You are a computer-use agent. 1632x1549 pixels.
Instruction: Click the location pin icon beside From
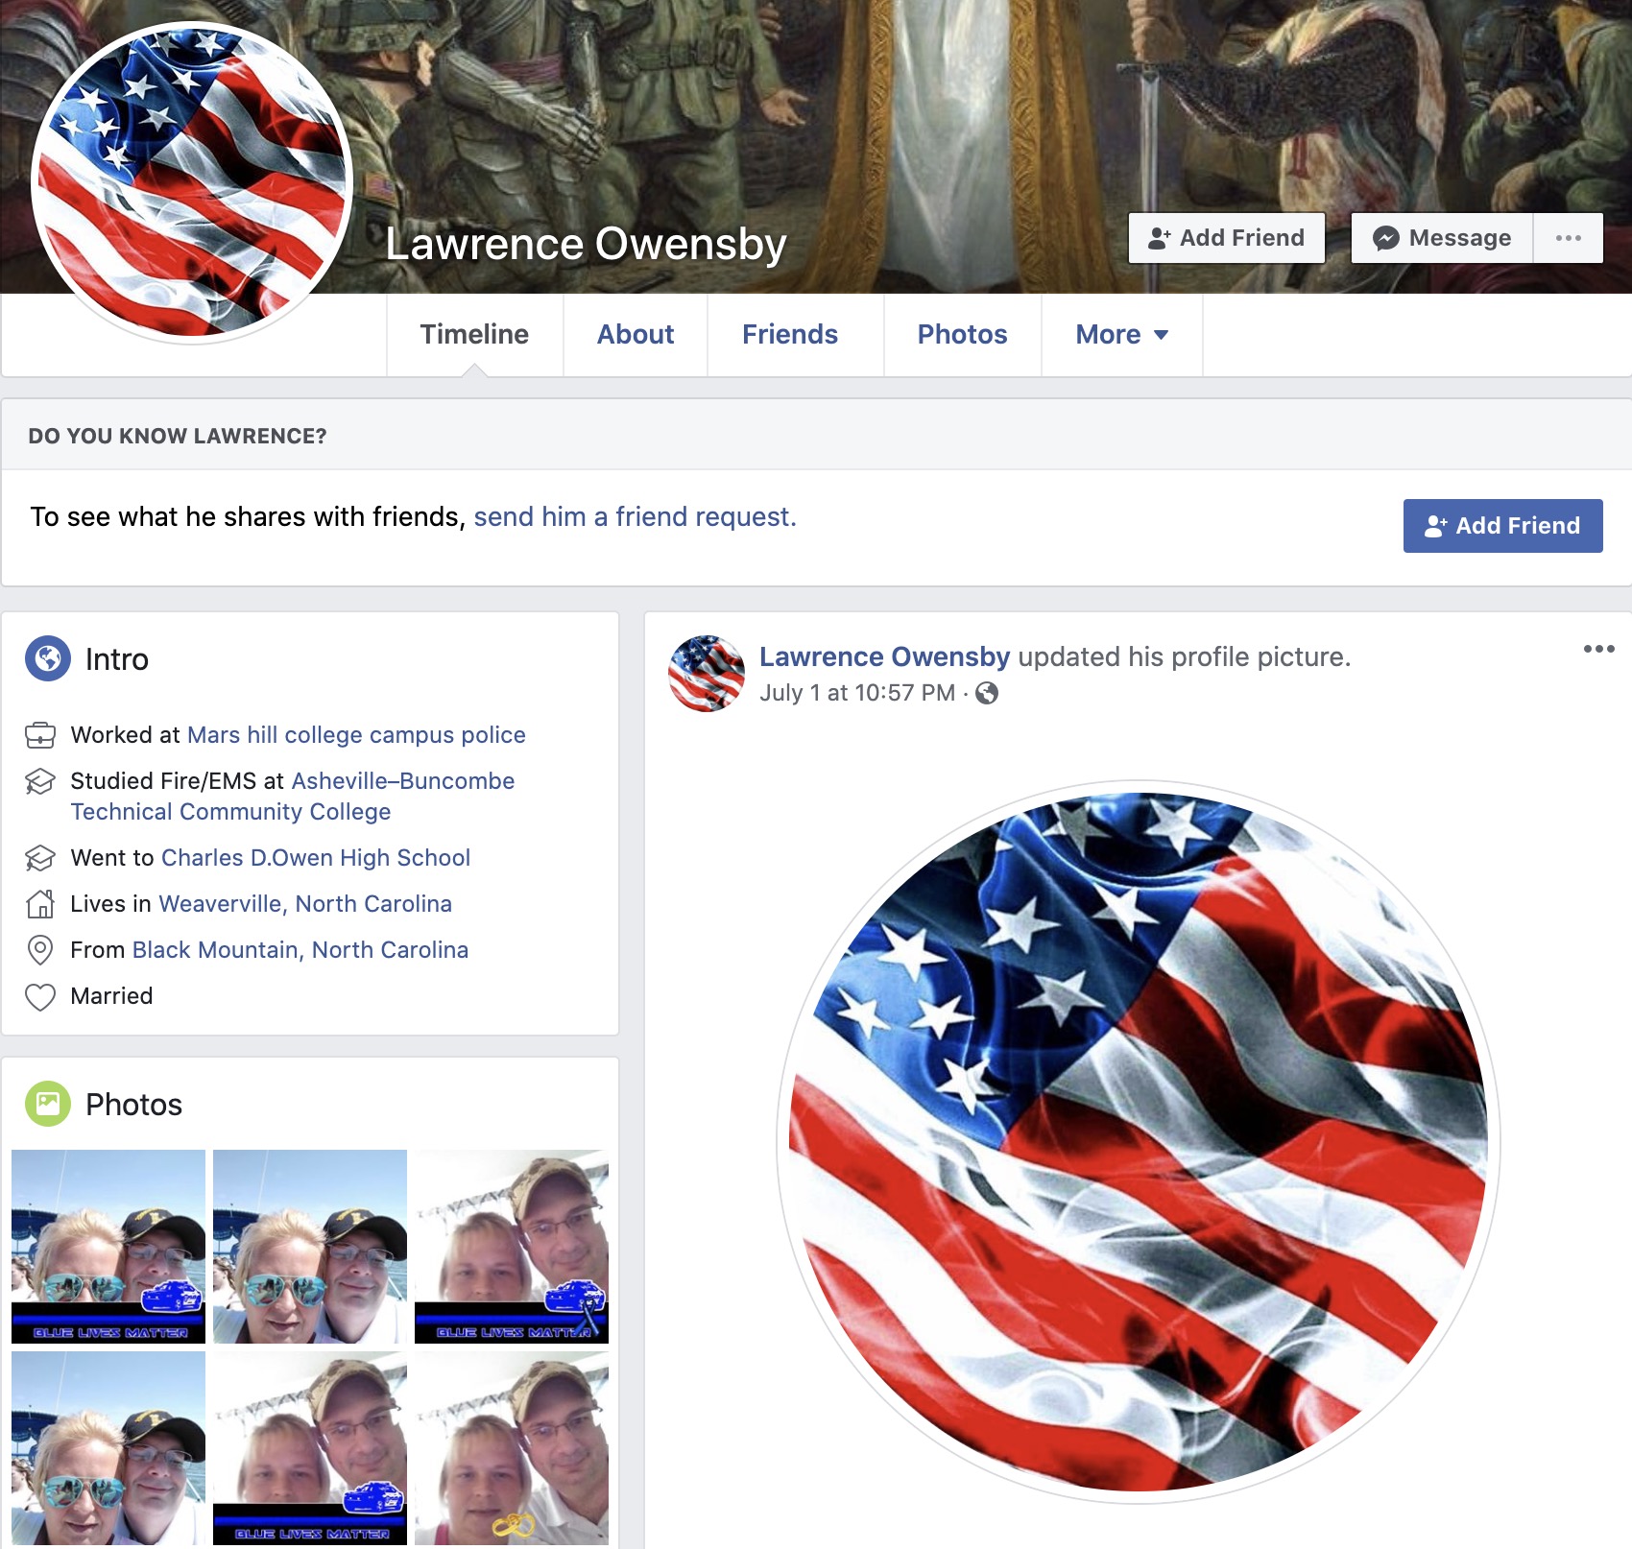(40, 950)
